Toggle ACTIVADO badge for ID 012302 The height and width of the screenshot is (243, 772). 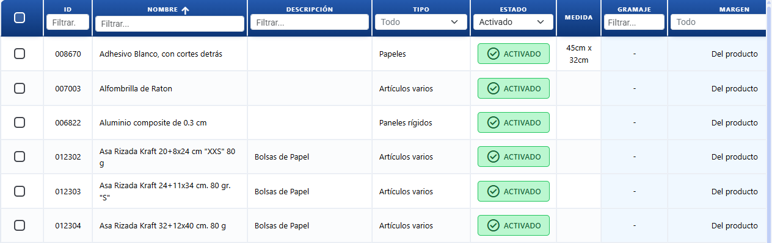point(514,157)
